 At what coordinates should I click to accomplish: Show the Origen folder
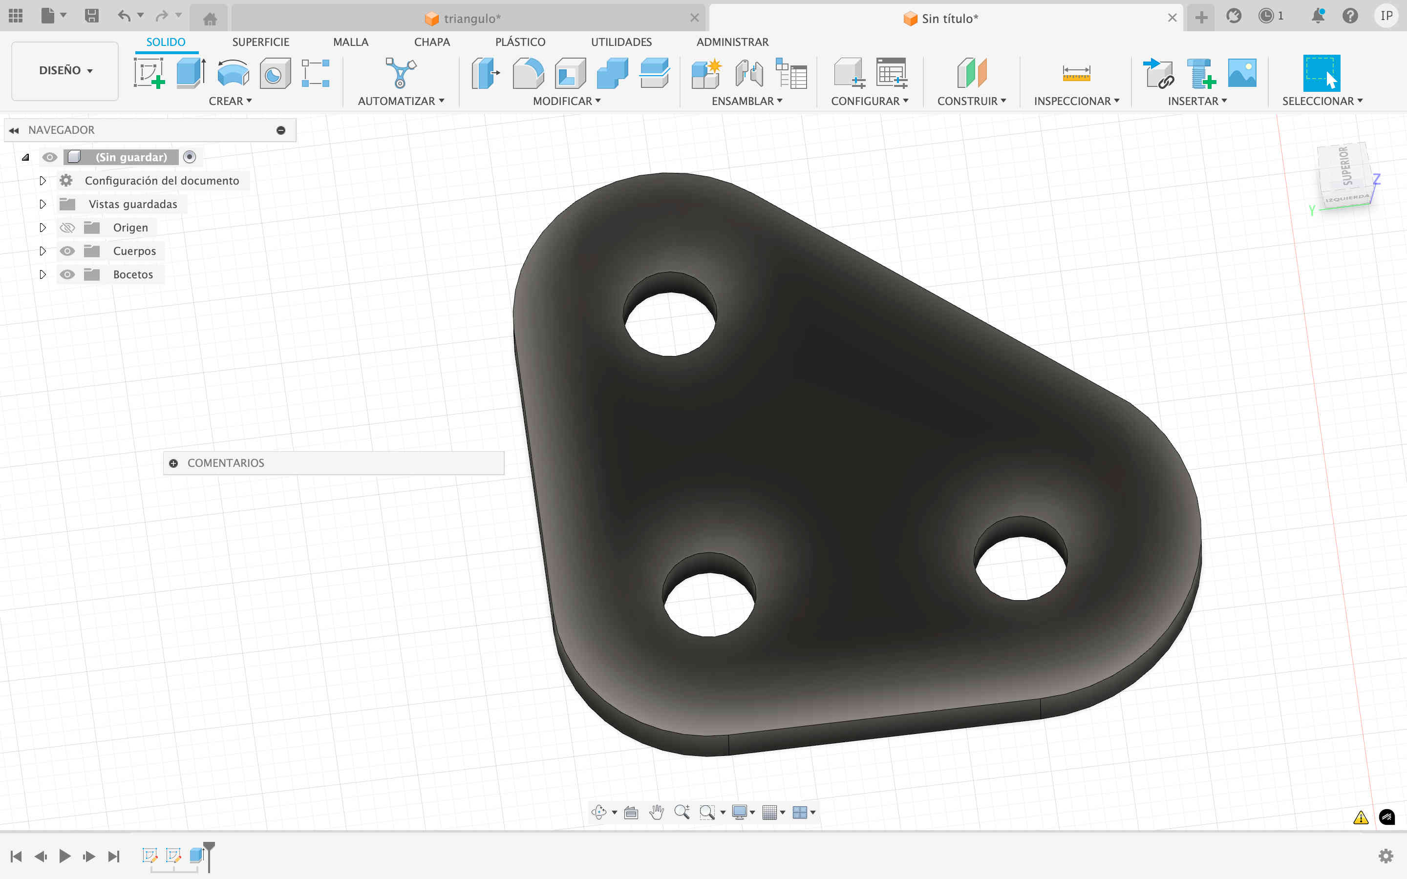(x=67, y=227)
